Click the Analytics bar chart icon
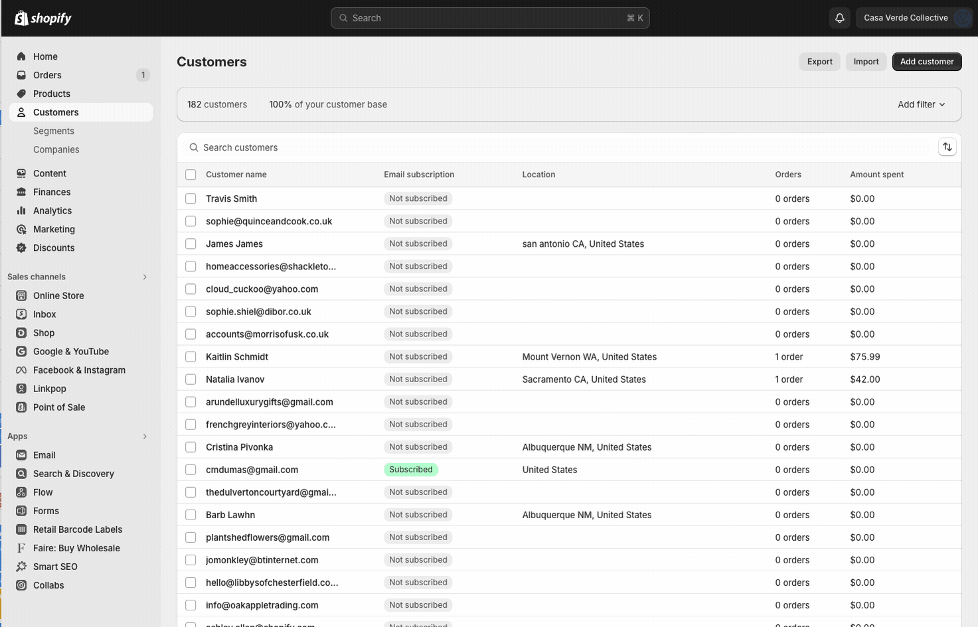 (21, 210)
